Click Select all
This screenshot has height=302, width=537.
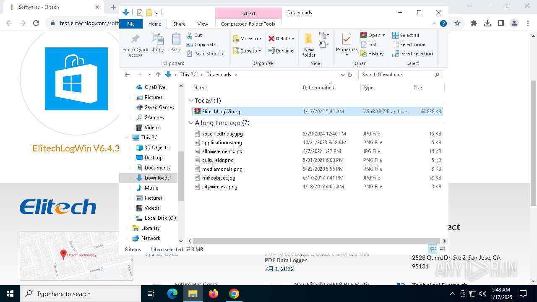pyautogui.click(x=406, y=35)
